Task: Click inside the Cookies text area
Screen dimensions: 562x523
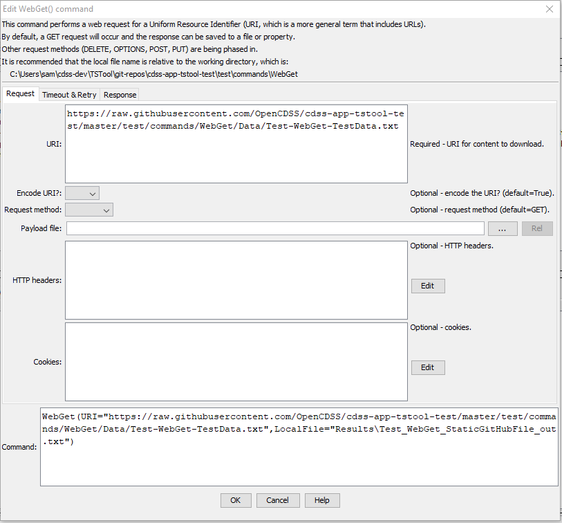Action: coord(236,362)
